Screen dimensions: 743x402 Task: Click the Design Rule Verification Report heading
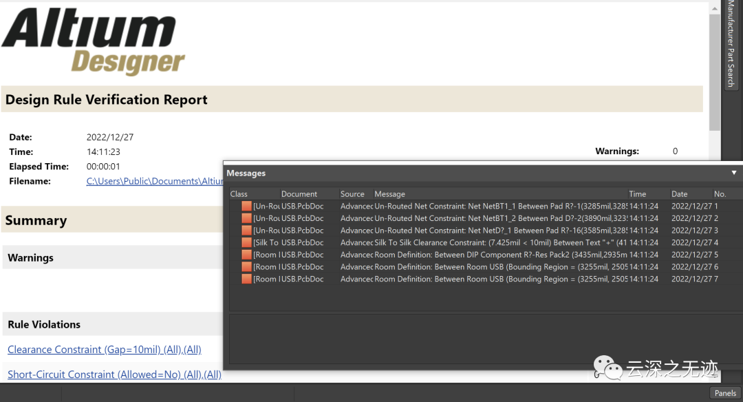pyautogui.click(x=106, y=100)
